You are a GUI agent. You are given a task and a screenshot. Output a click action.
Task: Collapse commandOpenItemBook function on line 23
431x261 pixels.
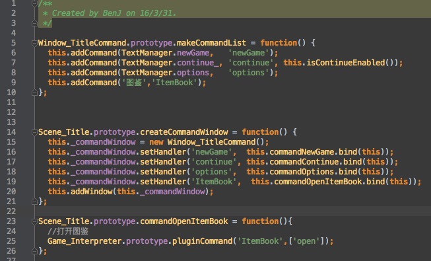click(x=34, y=221)
